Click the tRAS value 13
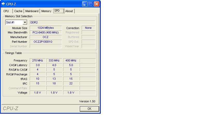The image size is (217, 135). point(54,79)
